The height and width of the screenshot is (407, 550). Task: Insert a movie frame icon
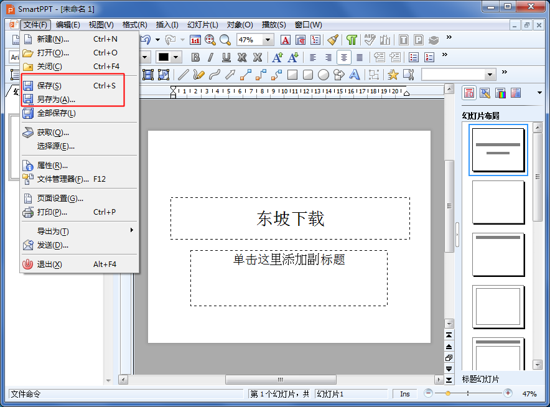tap(147, 75)
